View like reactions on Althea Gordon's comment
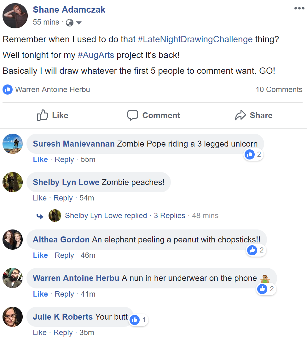Image resolution: width=307 pixels, height=342 pixels. pyautogui.click(x=256, y=250)
